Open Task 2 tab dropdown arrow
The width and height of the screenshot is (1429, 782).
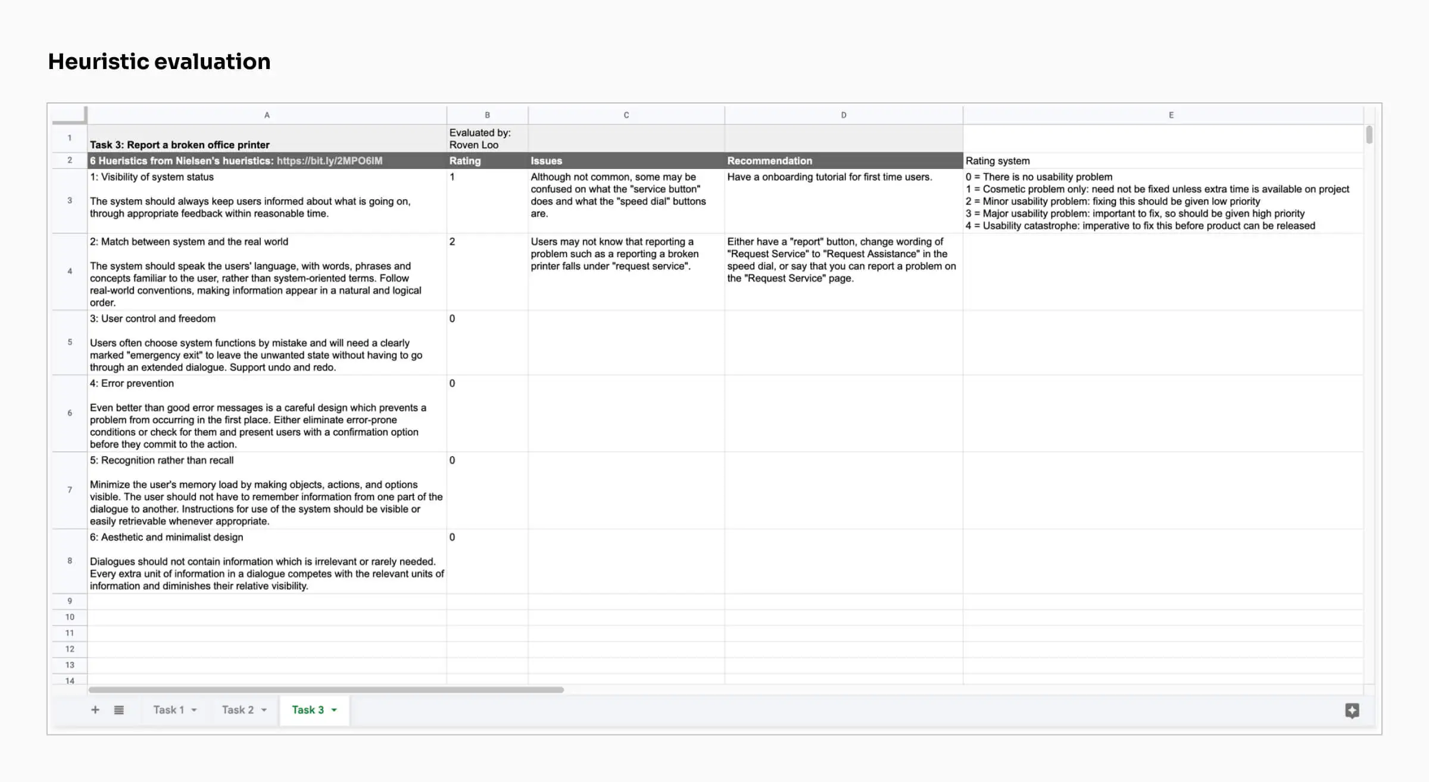tap(264, 710)
